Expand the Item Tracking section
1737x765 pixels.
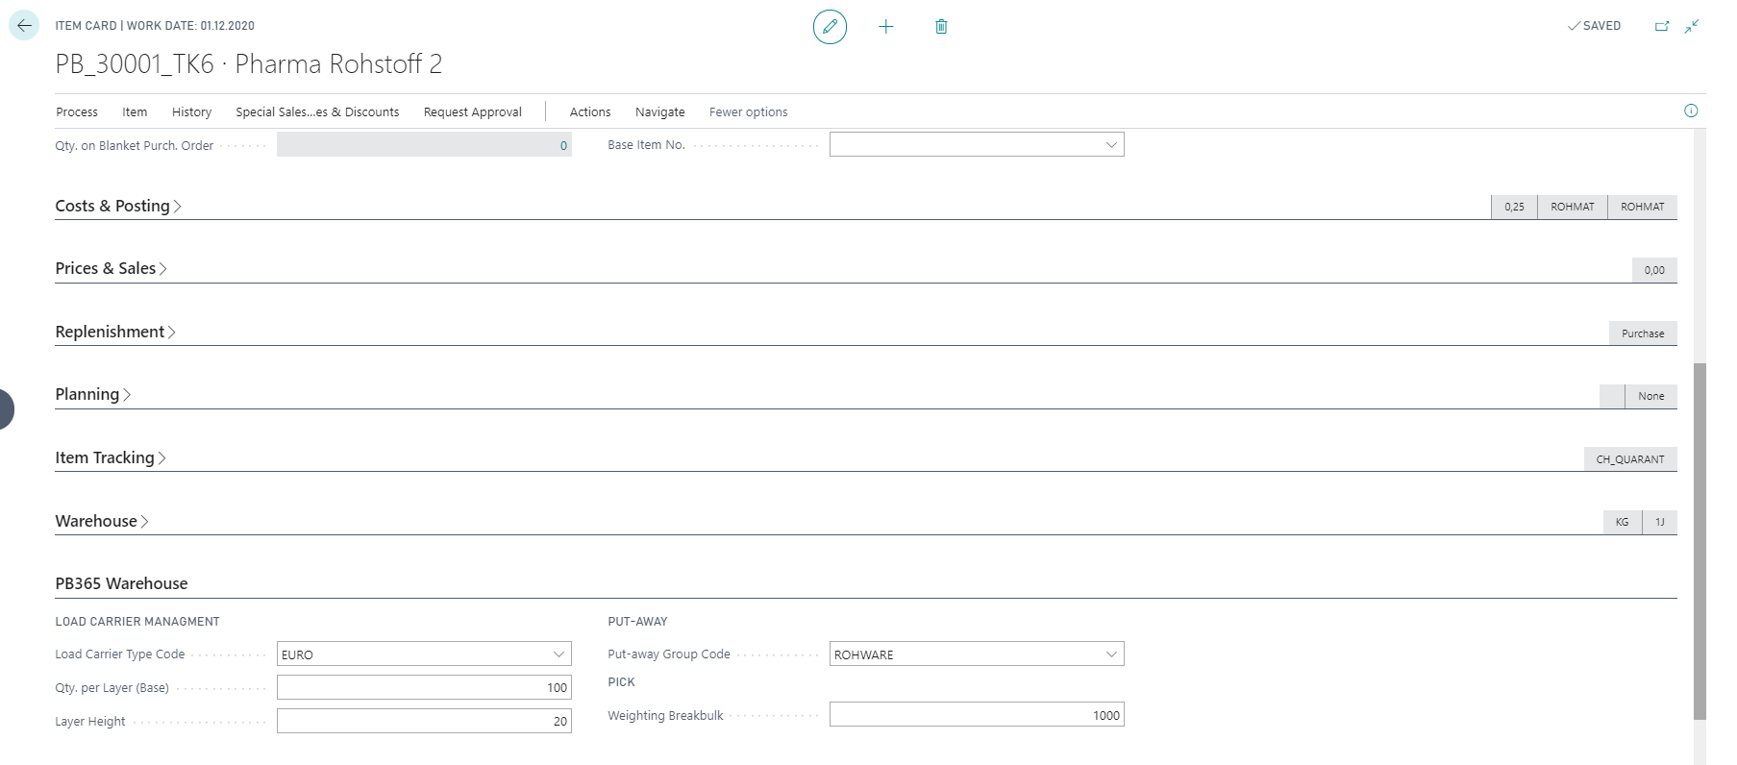111,457
